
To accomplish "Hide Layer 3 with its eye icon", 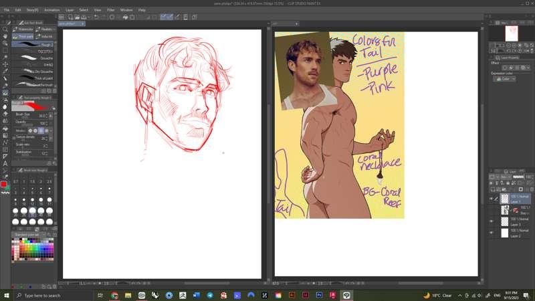I will [x=492, y=221].
